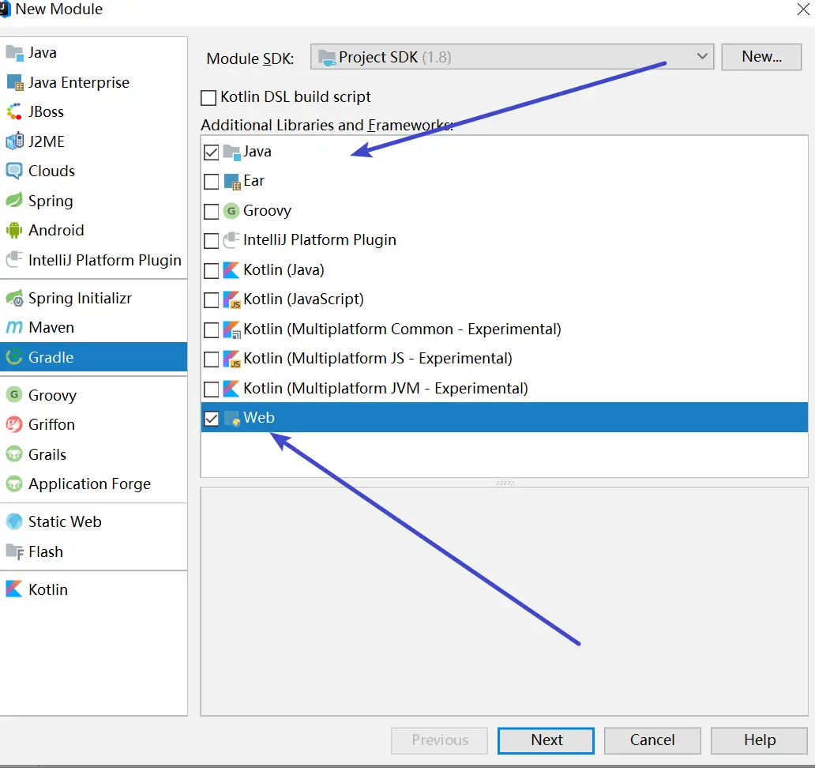
Task: Select Spring Initializr module type label
Action: pyautogui.click(x=80, y=298)
